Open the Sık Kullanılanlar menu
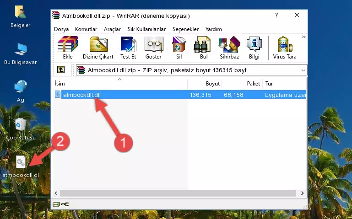The height and width of the screenshot is (219, 352). [146, 29]
